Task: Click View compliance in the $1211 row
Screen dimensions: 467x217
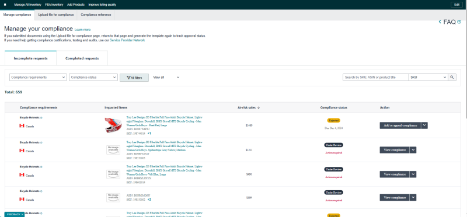Action: pos(395,150)
